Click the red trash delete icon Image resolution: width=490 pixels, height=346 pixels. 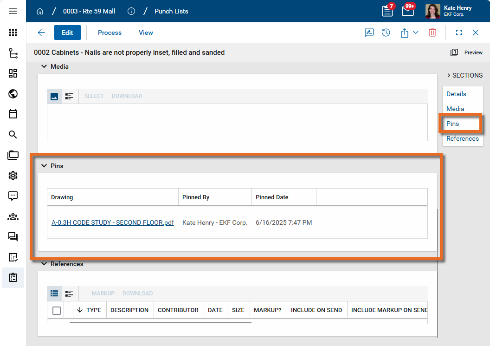(432, 33)
